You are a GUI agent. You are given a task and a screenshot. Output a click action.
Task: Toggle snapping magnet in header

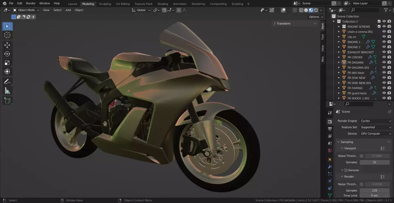[164, 10]
